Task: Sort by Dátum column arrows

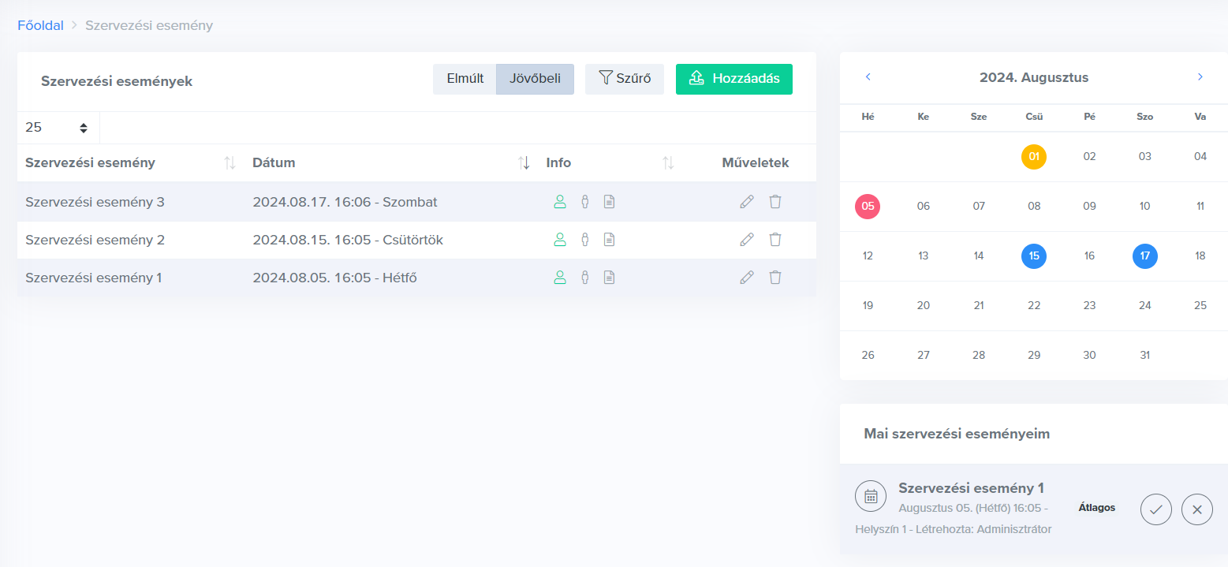Action: point(524,163)
